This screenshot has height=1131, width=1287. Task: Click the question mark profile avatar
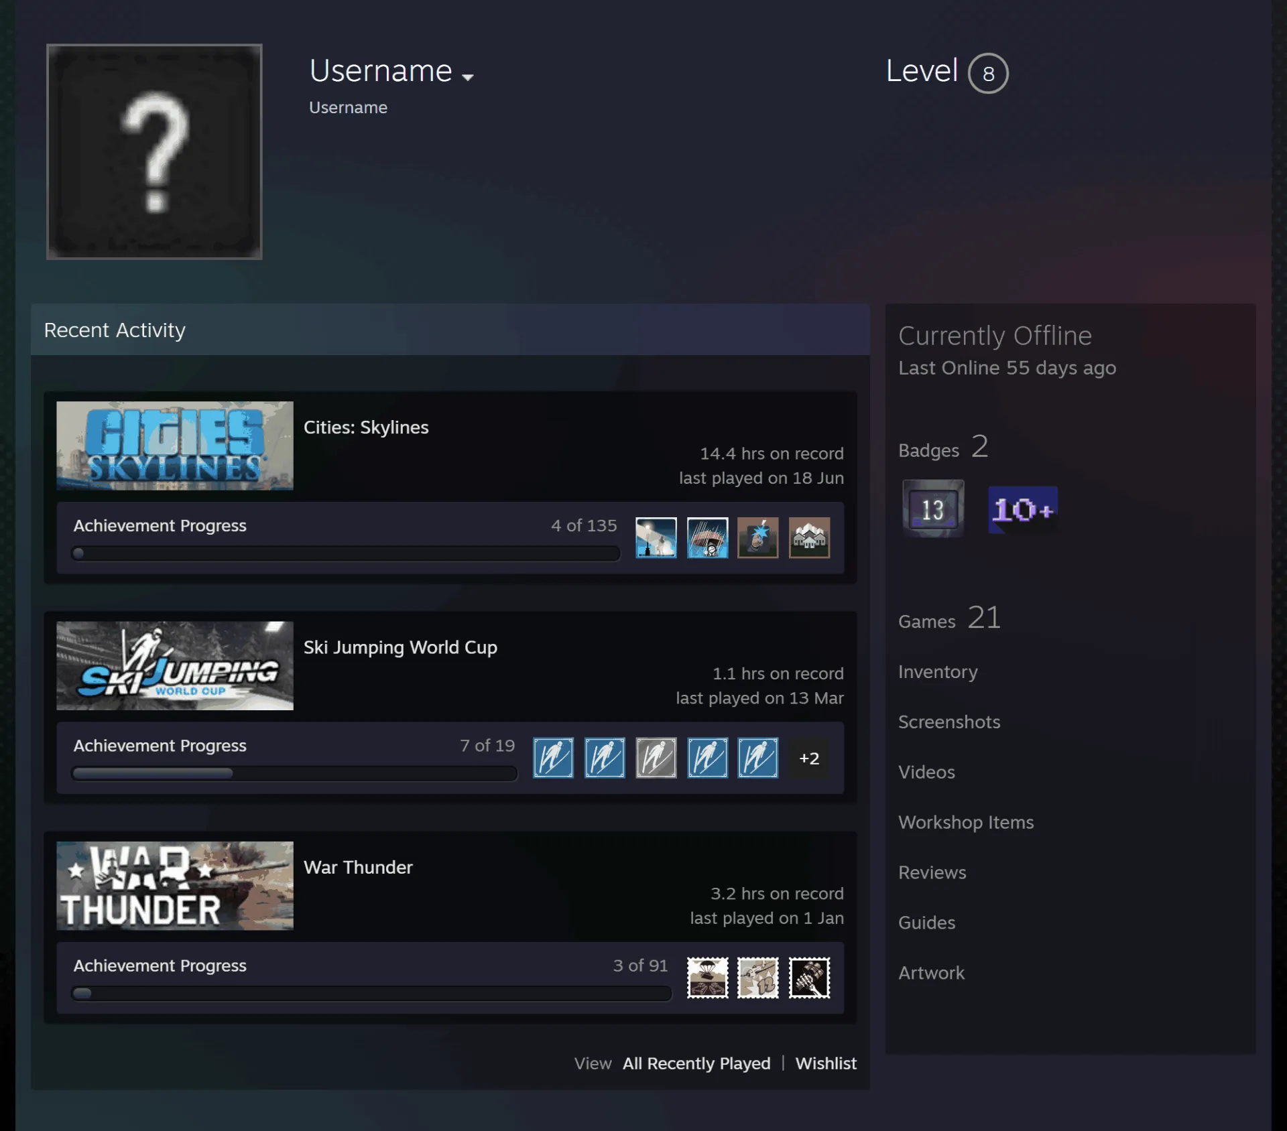coord(154,151)
